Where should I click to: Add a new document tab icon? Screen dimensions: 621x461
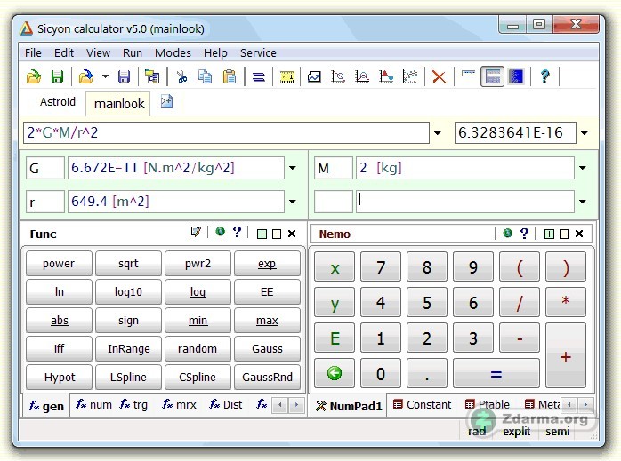tap(166, 102)
